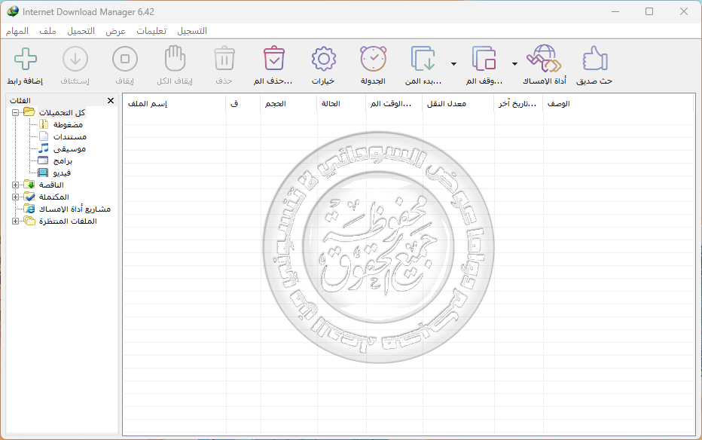Screen dimensions: 702x440
Task: Expand the Finished (المكتملة) category
Action: point(16,197)
